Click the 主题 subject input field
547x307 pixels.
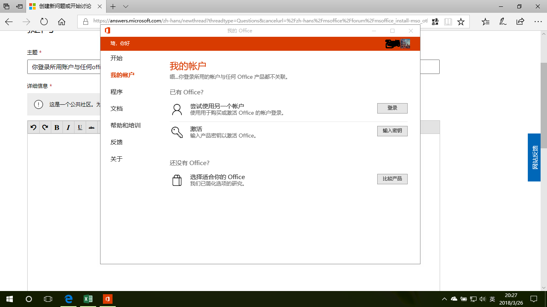pyautogui.click(x=233, y=67)
